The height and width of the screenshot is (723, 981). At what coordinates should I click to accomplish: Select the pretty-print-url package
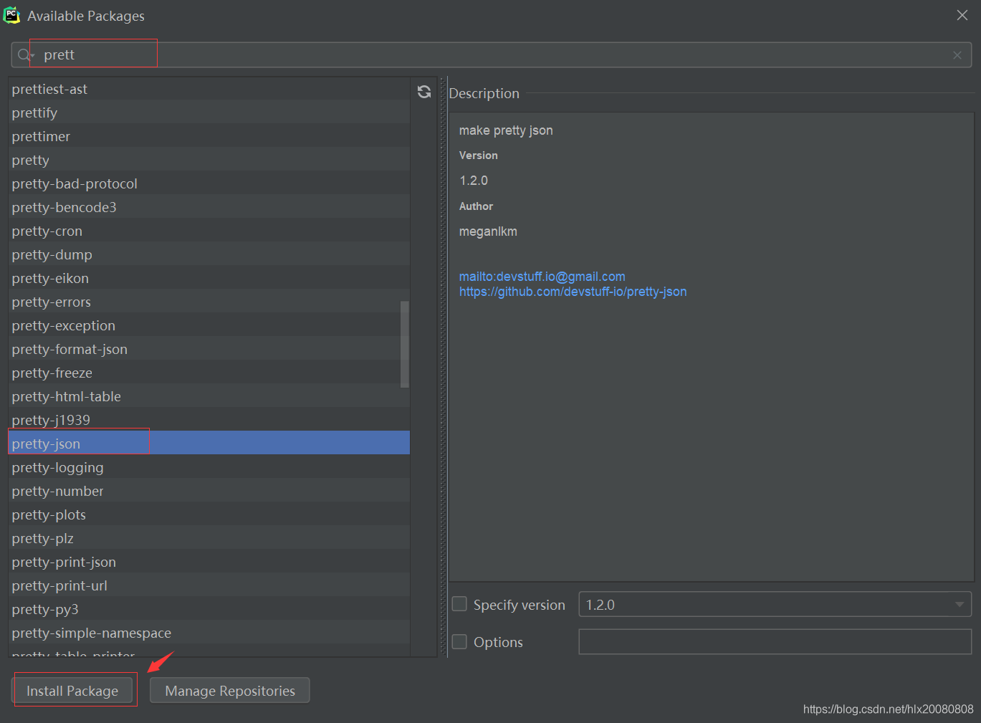click(x=209, y=585)
